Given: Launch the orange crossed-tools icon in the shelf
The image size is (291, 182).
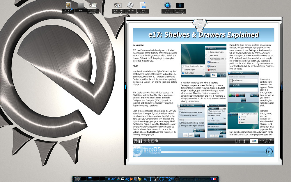Looking at the screenshot, I should pos(131,179).
